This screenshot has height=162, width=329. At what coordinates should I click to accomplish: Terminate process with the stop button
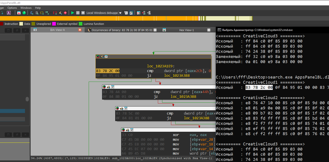tap(83, 13)
